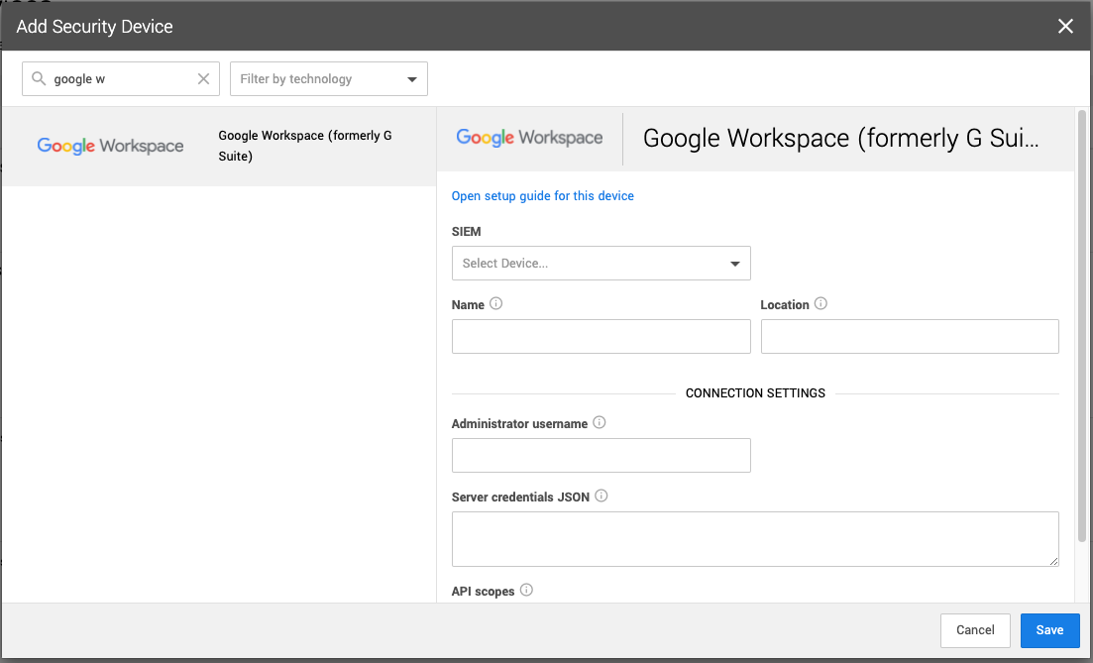Click the Save button
This screenshot has width=1093, height=663.
tap(1049, 630)
